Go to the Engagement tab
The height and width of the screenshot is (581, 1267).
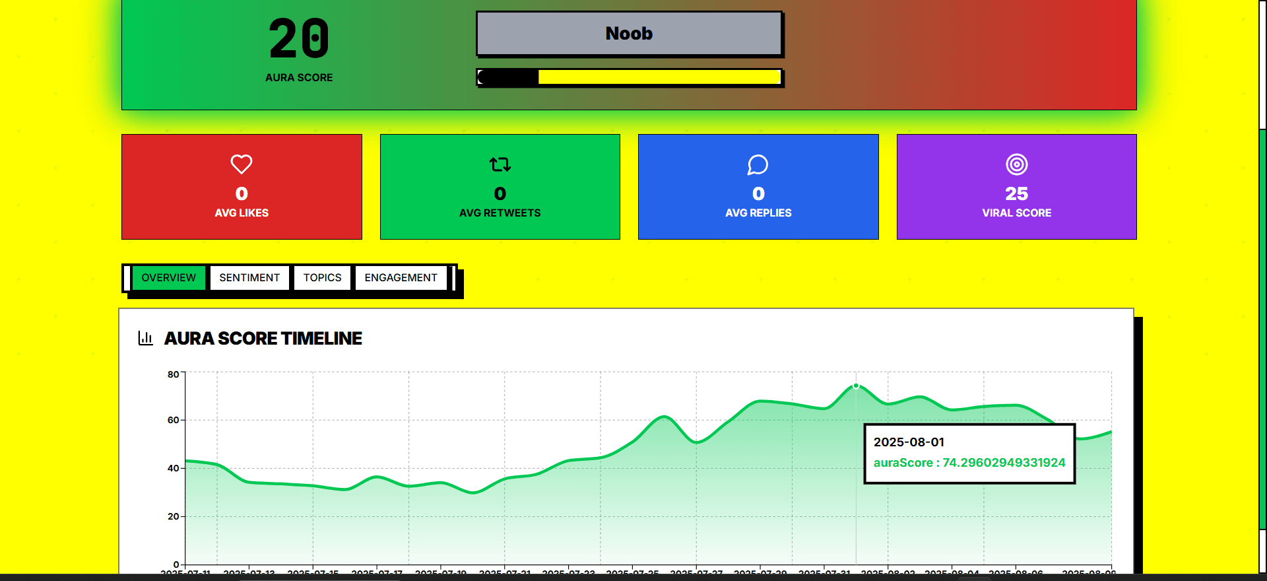(x=401, y=278)
